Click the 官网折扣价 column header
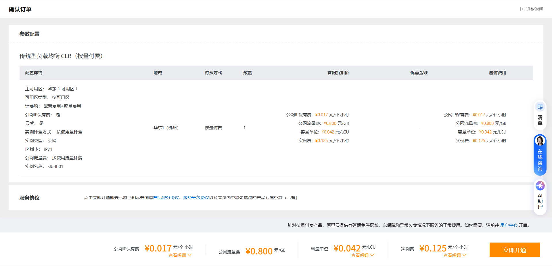 click(338, 73)
